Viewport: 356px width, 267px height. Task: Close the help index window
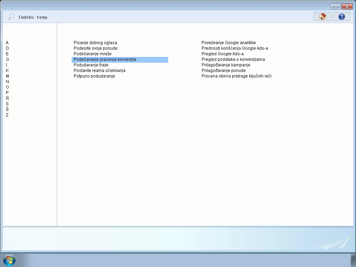347,7
